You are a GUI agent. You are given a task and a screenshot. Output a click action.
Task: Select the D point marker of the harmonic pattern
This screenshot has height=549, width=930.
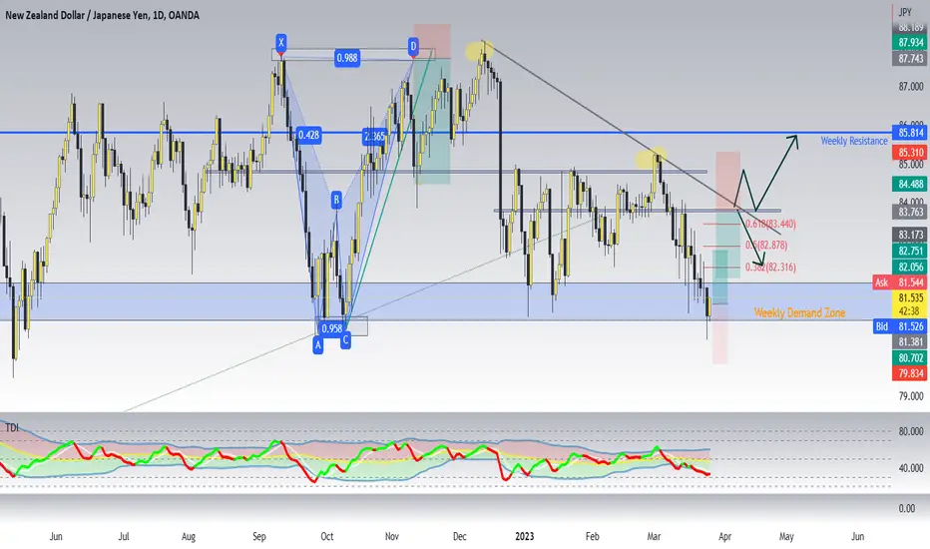(413, 46)
